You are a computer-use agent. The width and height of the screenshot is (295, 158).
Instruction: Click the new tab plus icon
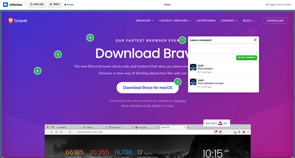tap(189, 127)
